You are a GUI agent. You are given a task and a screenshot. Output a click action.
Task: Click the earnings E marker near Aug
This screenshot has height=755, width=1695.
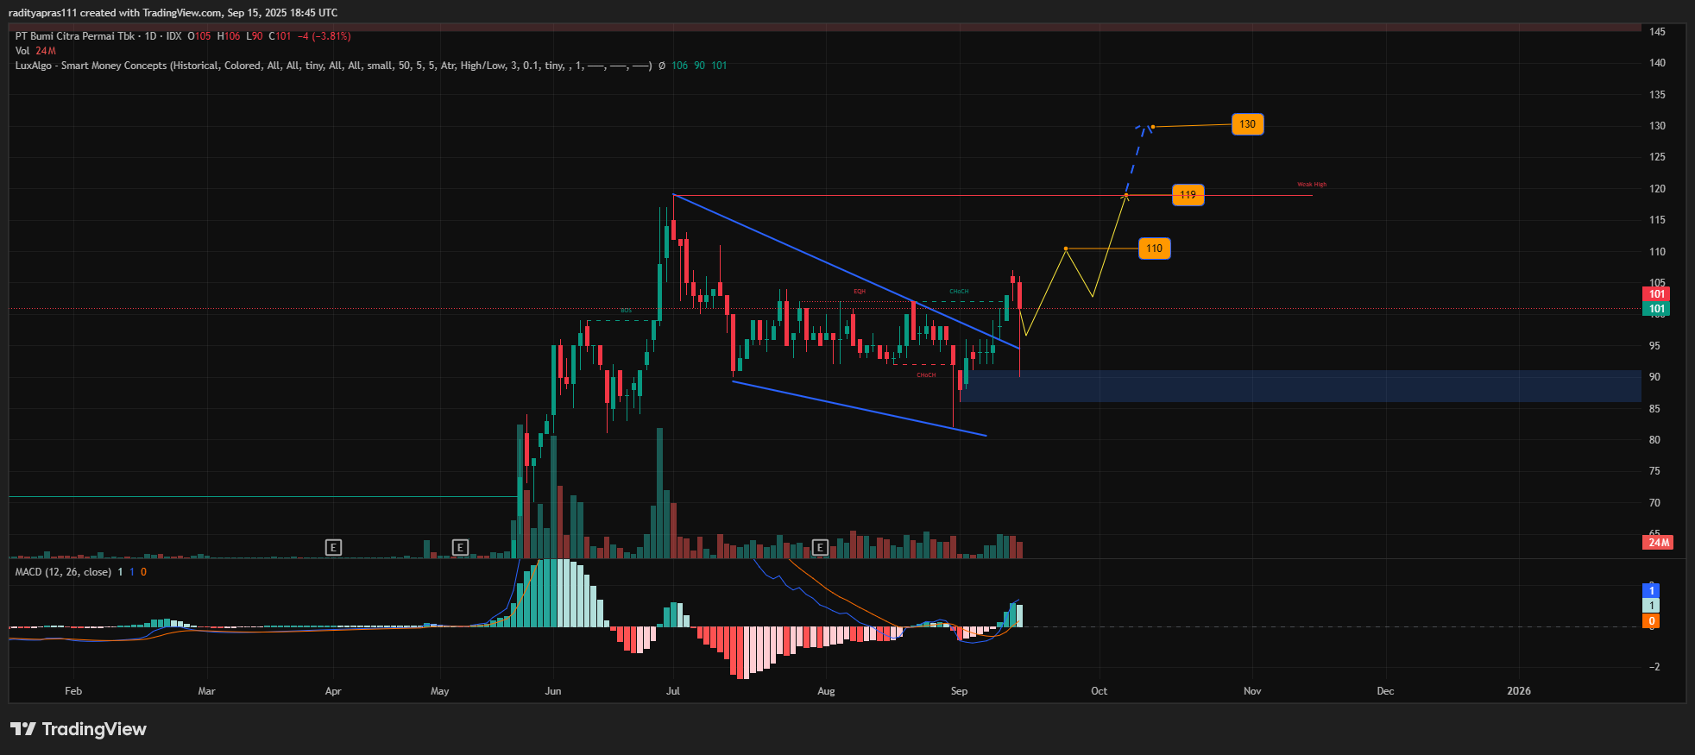820,547
